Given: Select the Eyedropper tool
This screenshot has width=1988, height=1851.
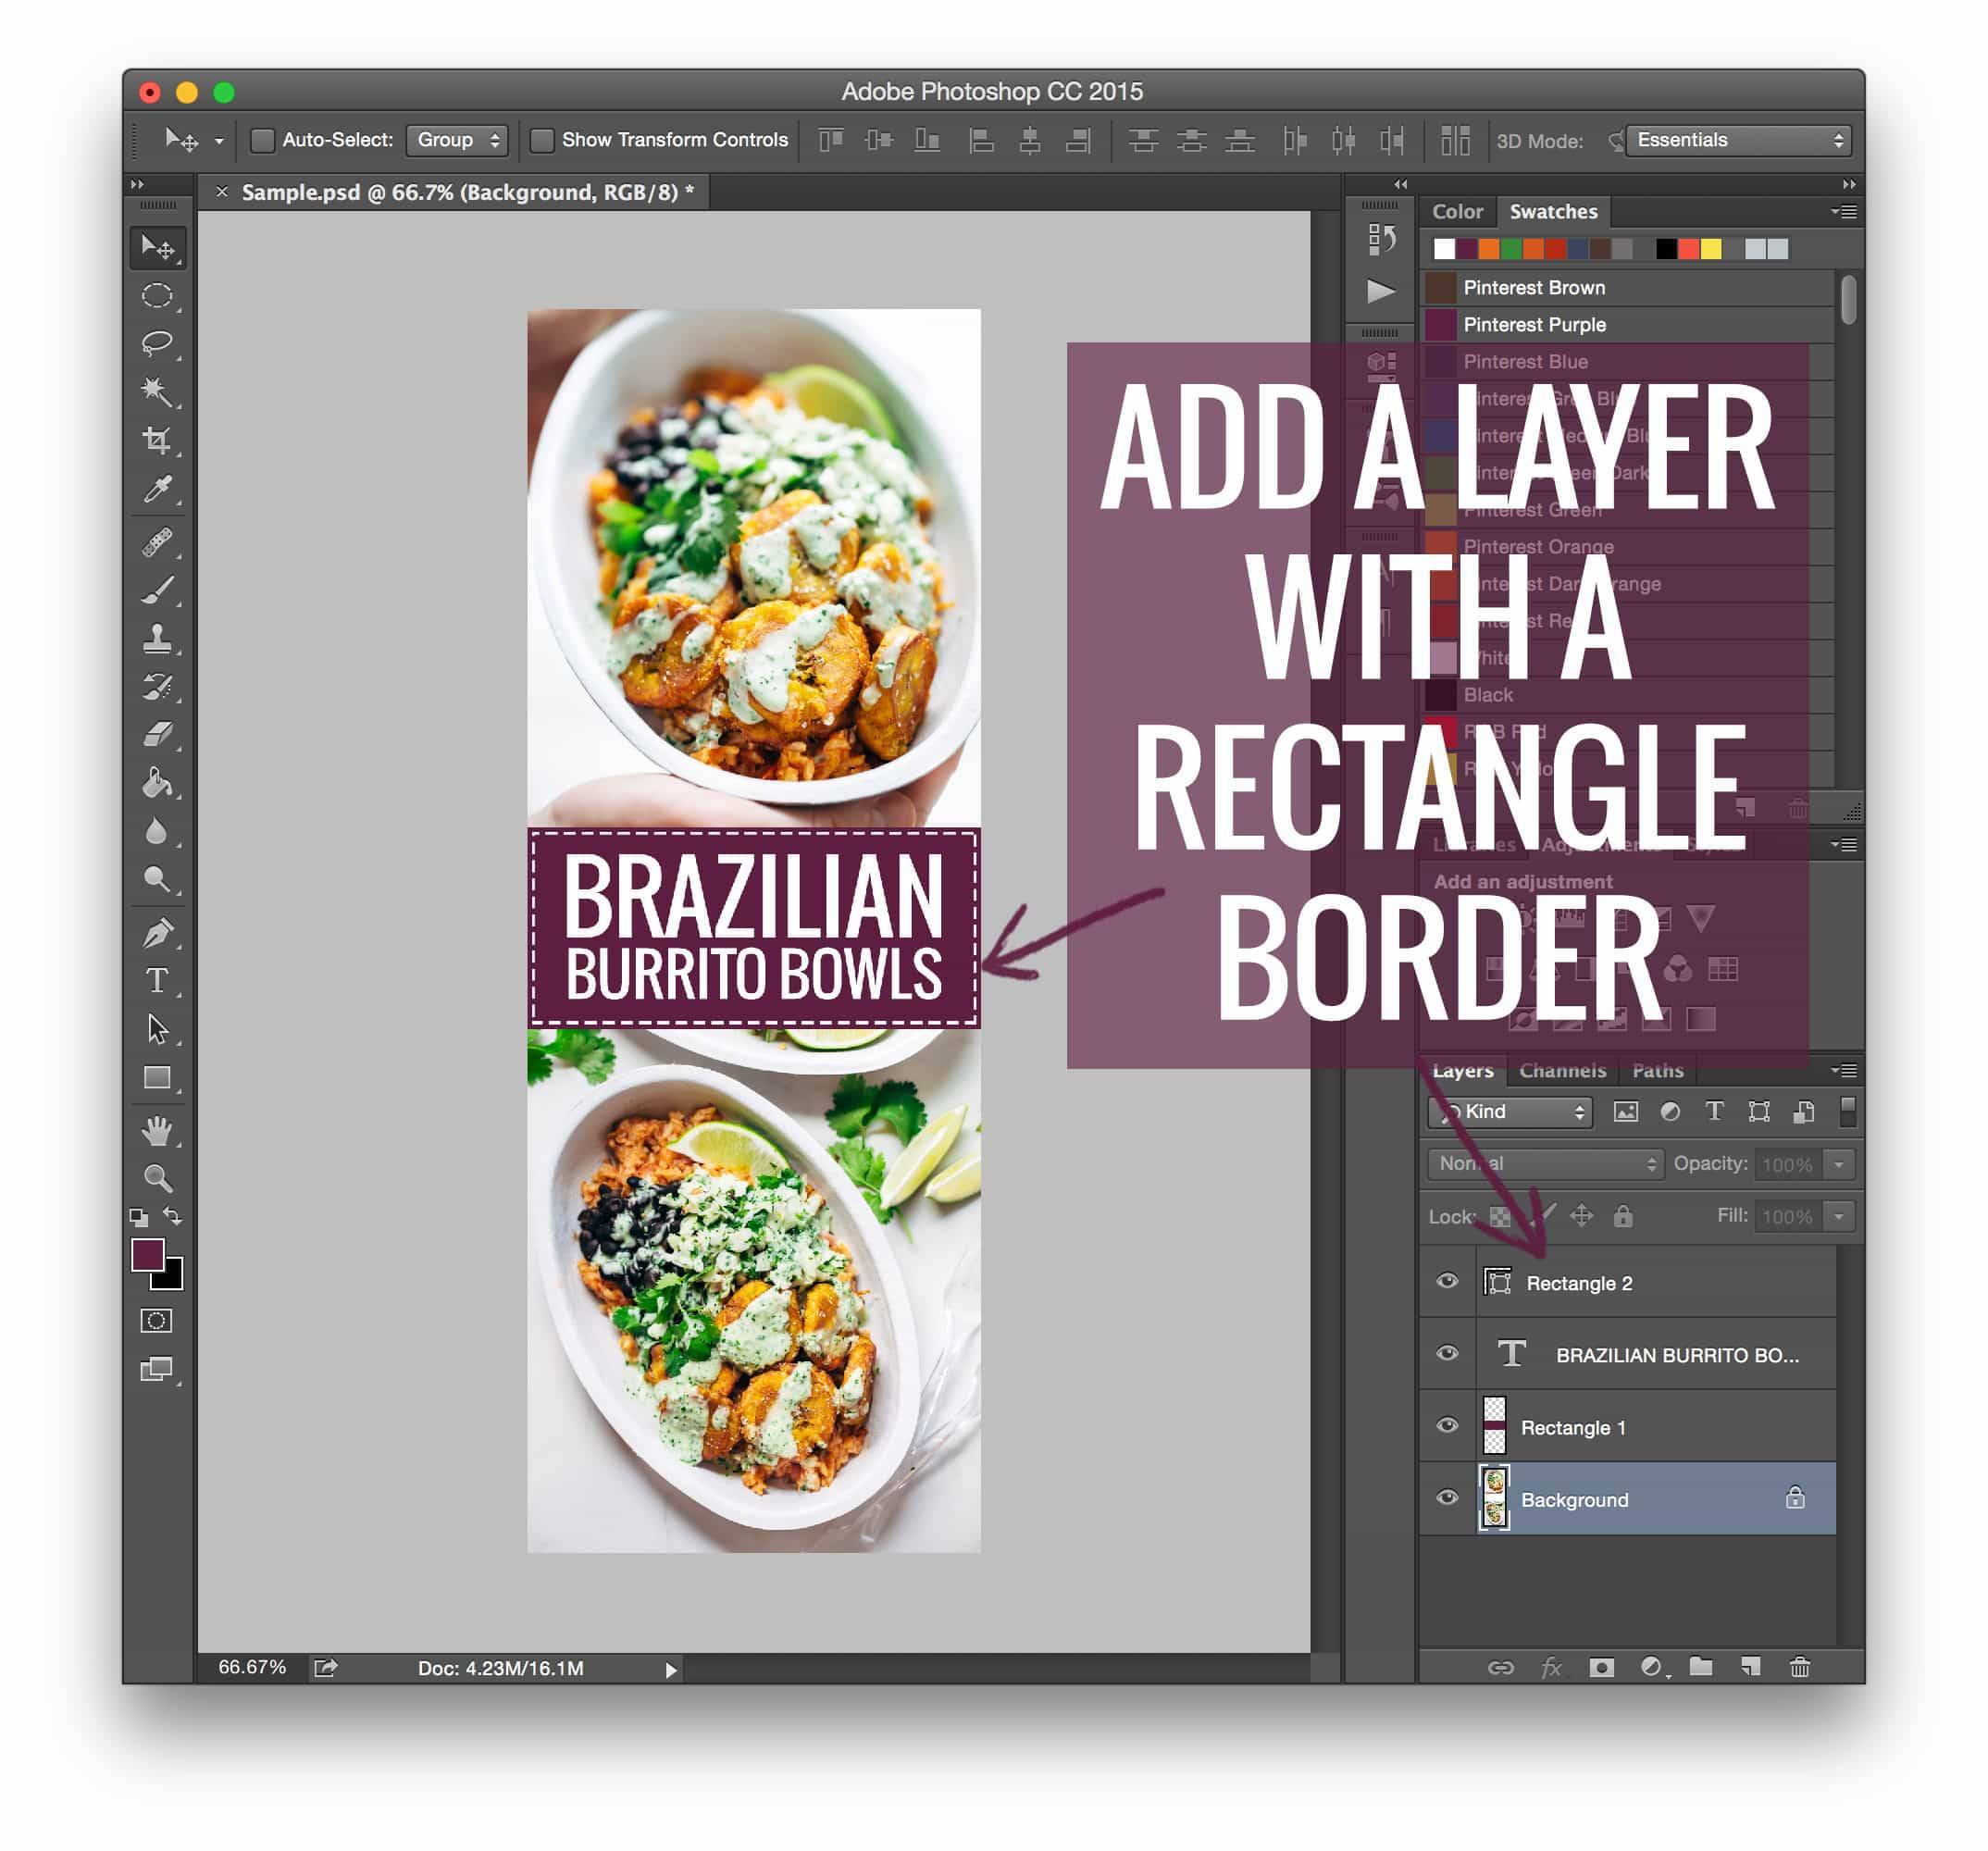Looking at the screenshot, I should click(157, 489).
